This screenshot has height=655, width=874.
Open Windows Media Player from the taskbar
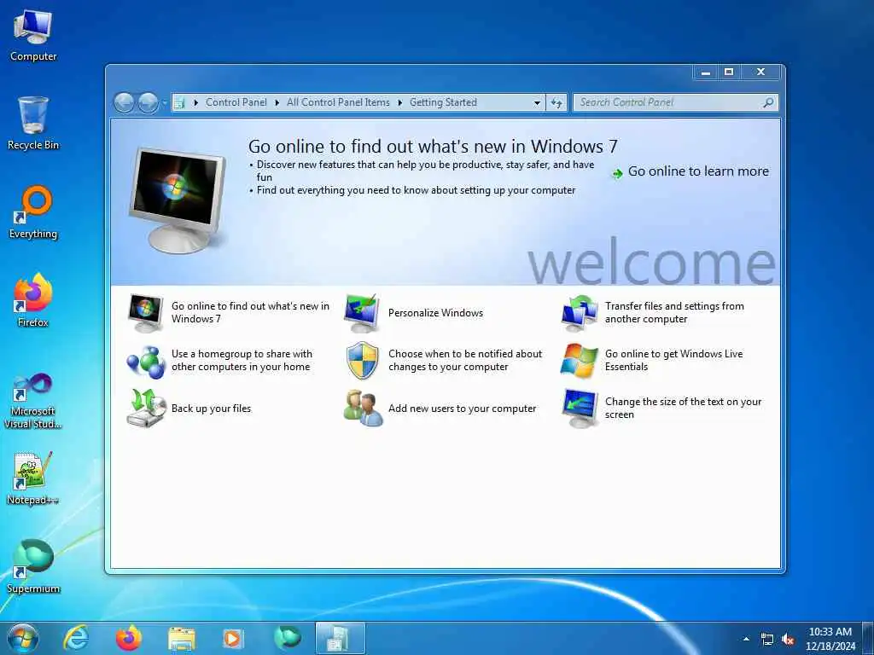click(233, 638)
